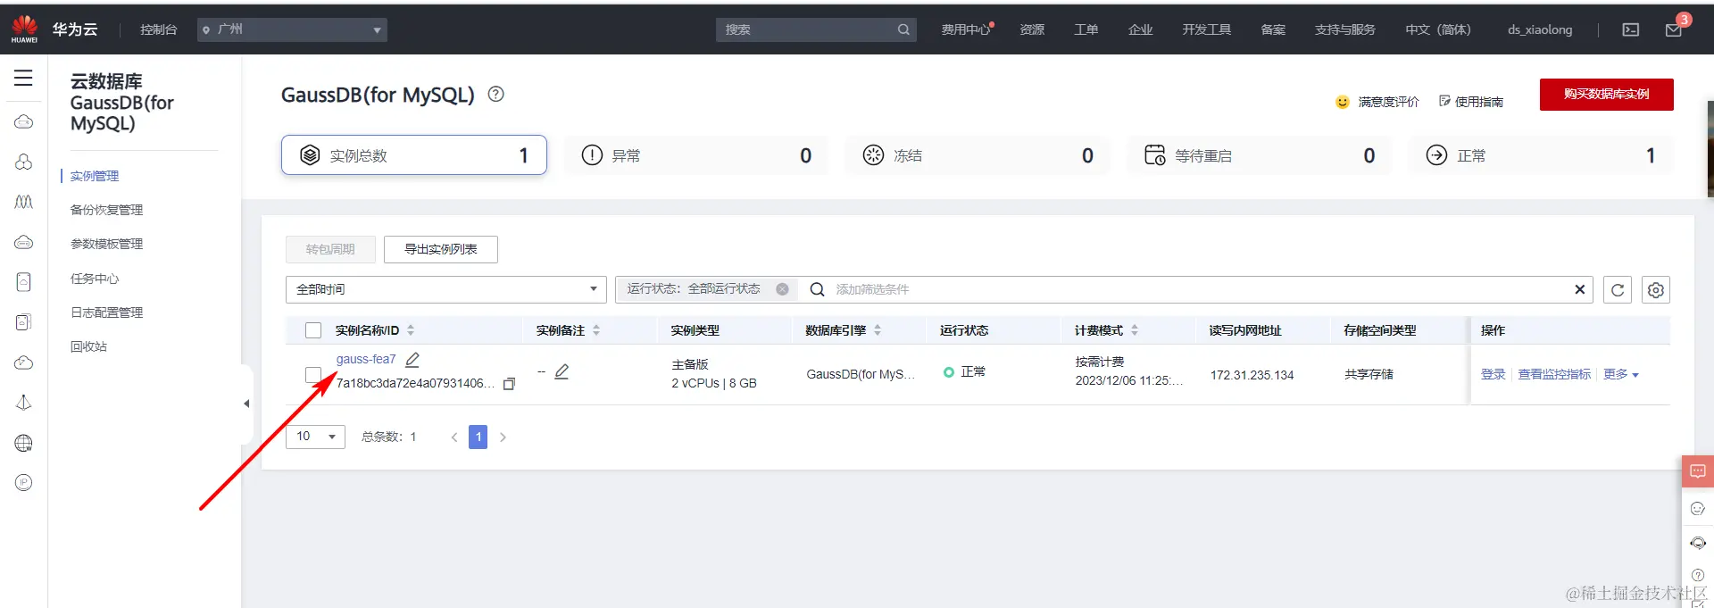Open table column settings gear

(1655, 290)
